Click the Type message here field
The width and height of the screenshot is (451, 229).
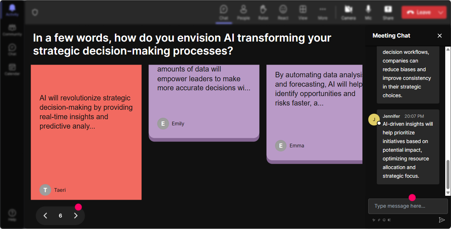click(x=408, y=206)
